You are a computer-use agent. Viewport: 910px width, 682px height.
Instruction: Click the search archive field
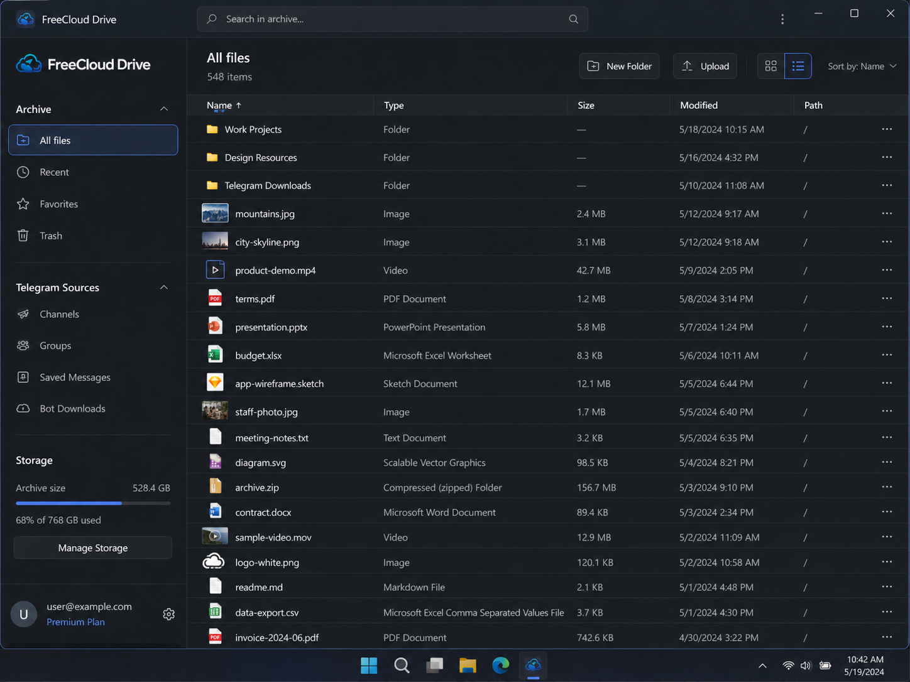click(393, 19)
